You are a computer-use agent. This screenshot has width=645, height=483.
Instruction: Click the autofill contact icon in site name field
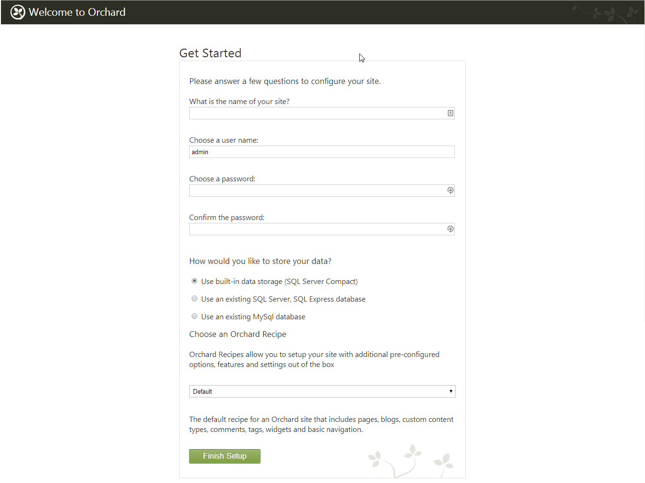(x=450, y=113)
